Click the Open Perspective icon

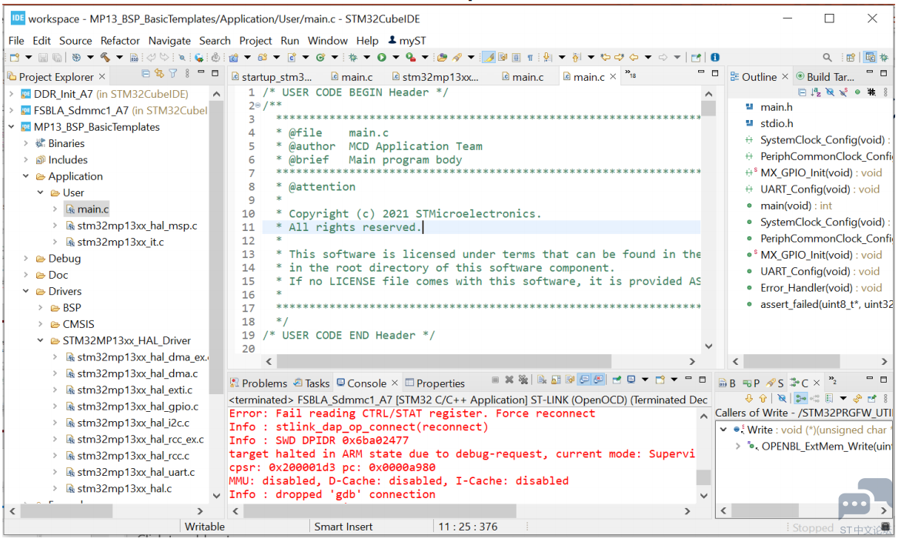coord(851,57)
